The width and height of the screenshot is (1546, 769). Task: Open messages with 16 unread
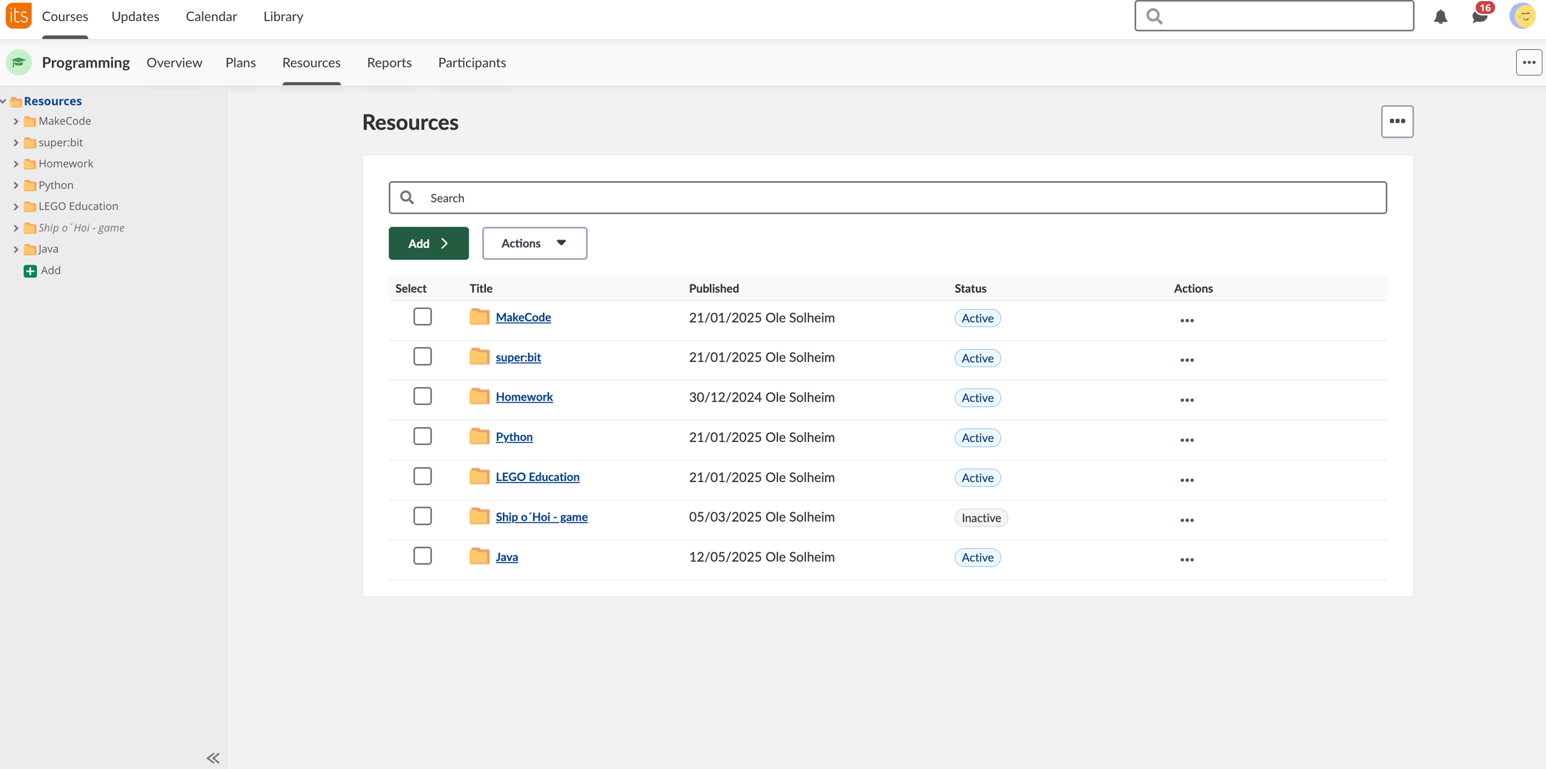[1481, 16]
